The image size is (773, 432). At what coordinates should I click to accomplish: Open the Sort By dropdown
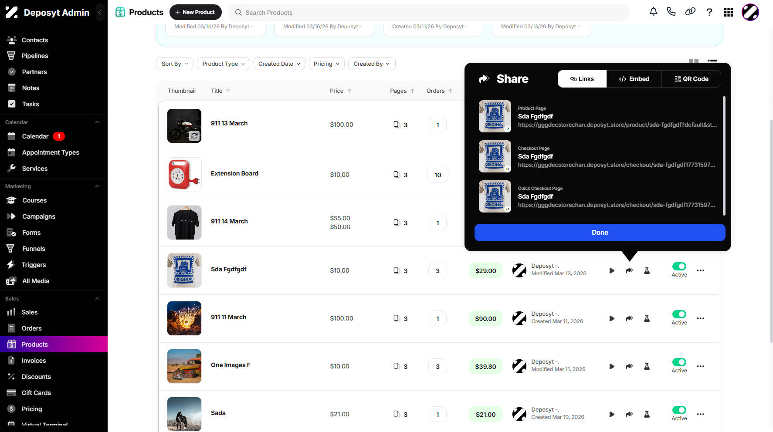pos(175,64)
